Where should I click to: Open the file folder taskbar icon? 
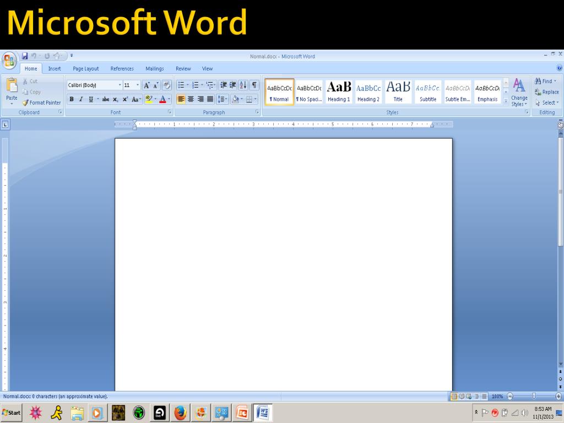(77, 413)
